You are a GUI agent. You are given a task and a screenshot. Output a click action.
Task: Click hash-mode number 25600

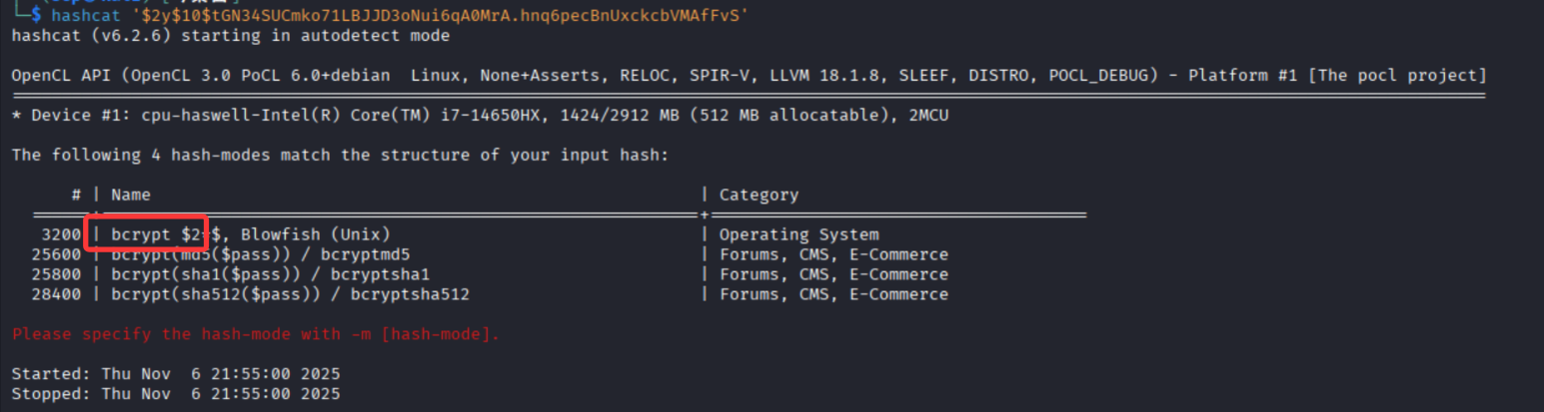pos(56,254)
